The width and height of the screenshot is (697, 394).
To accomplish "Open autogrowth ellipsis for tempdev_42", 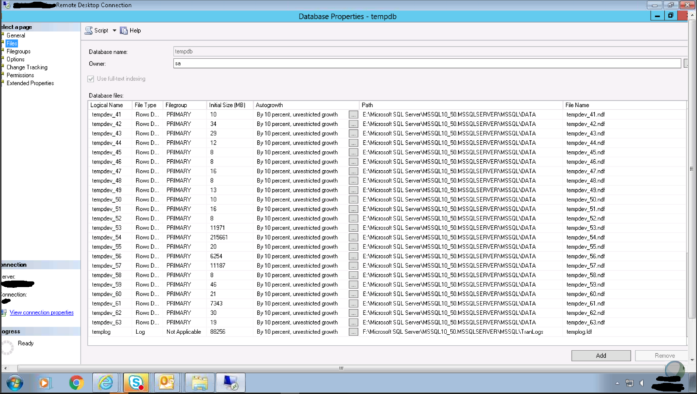I will click(353, 124).
